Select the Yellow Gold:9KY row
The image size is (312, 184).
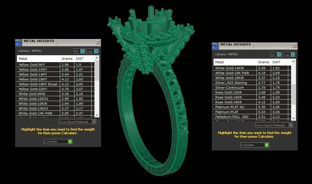pyautogui.click(x=56, y=65)
